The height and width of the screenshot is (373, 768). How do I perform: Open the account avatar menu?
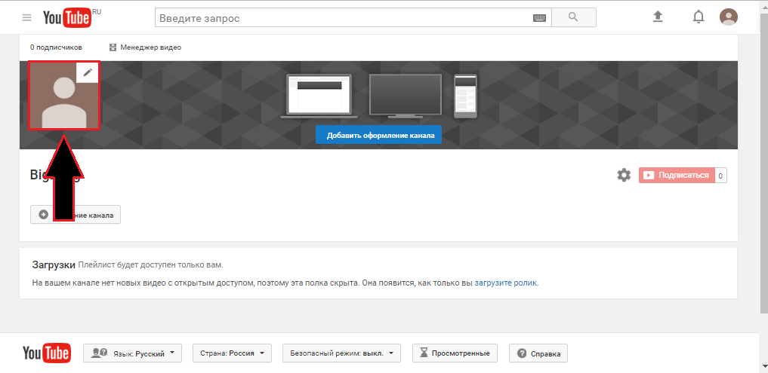pyautogui.click(x=729, y=17)
